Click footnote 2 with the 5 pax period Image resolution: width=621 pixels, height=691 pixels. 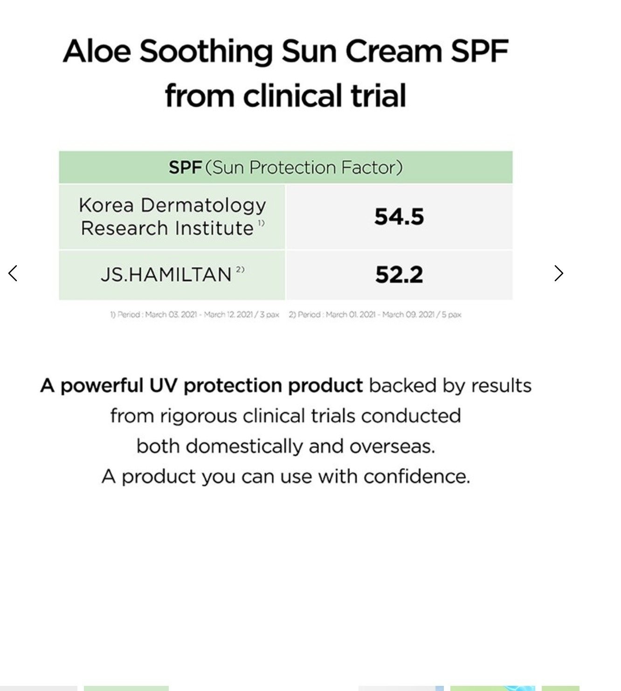coord(375,315)
